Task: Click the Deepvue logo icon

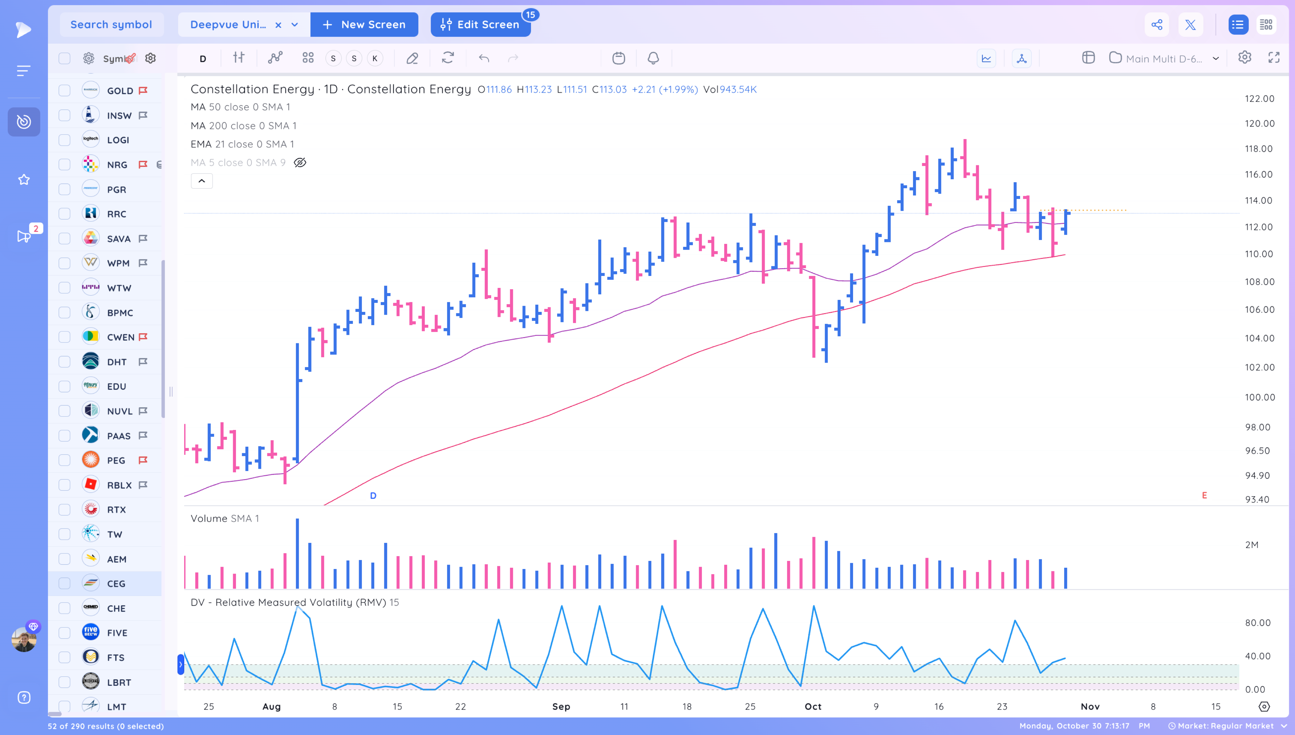Action: coord(23,29)
